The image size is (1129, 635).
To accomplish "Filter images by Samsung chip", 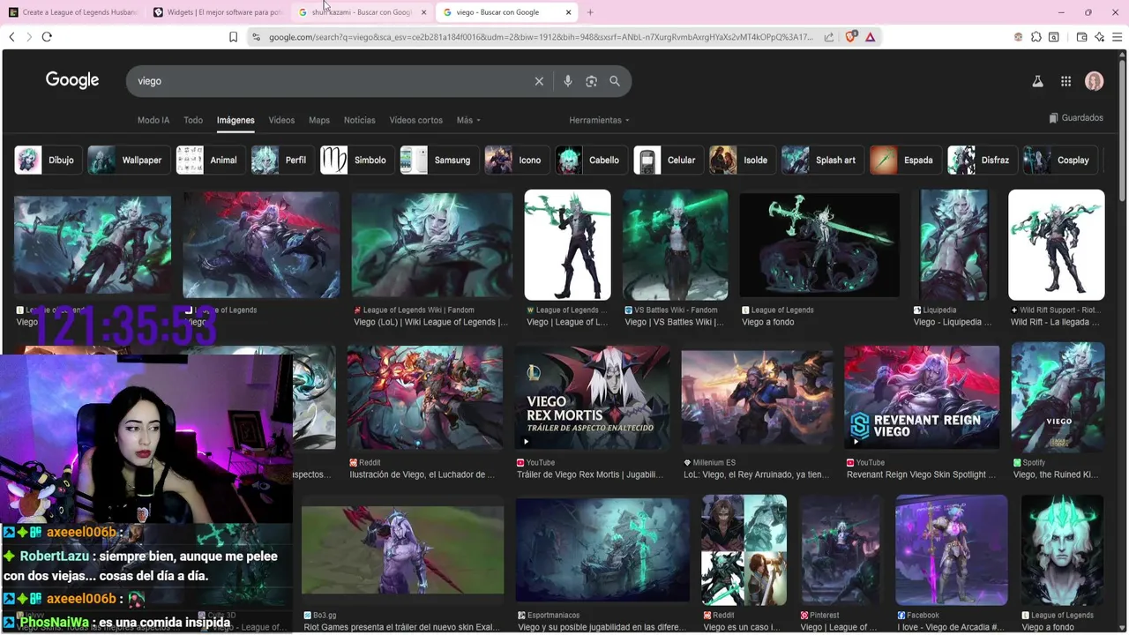I will click(437, 161).
